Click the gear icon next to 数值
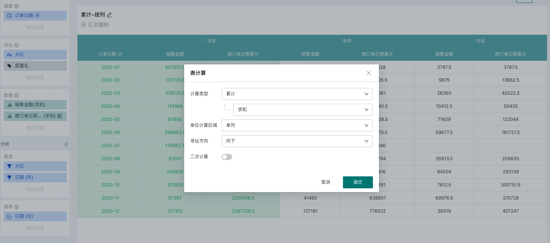Screen dimensions: 550x243 (17, 95)
